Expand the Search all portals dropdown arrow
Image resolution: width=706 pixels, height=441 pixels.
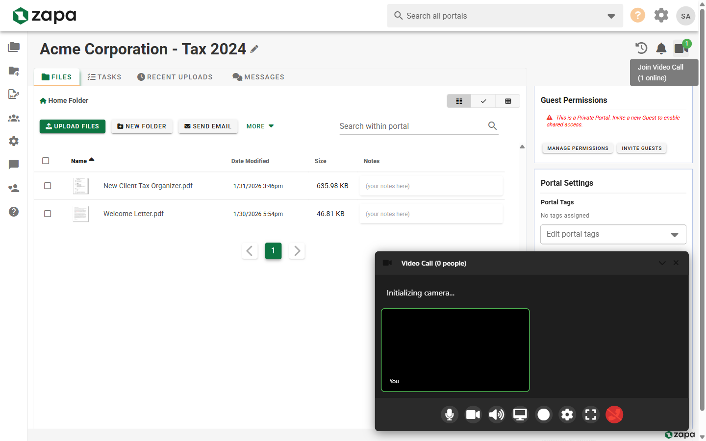[611, 16]
